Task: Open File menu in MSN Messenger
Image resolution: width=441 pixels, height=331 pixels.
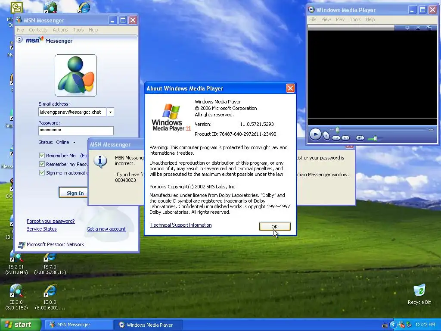Action: pos(20,30)
